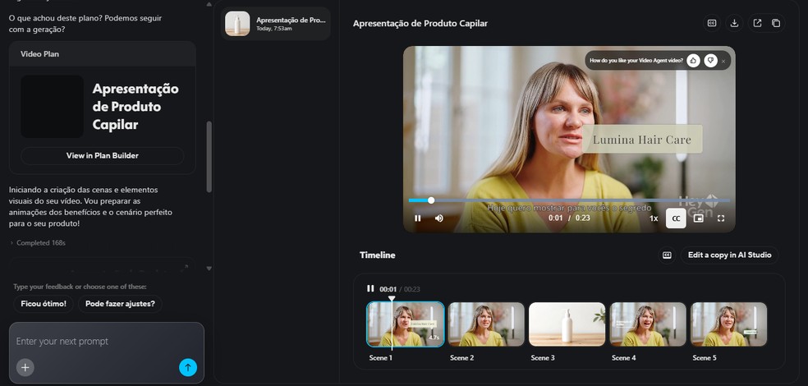Select Scene 1 thumbnail in timeline

405,324
